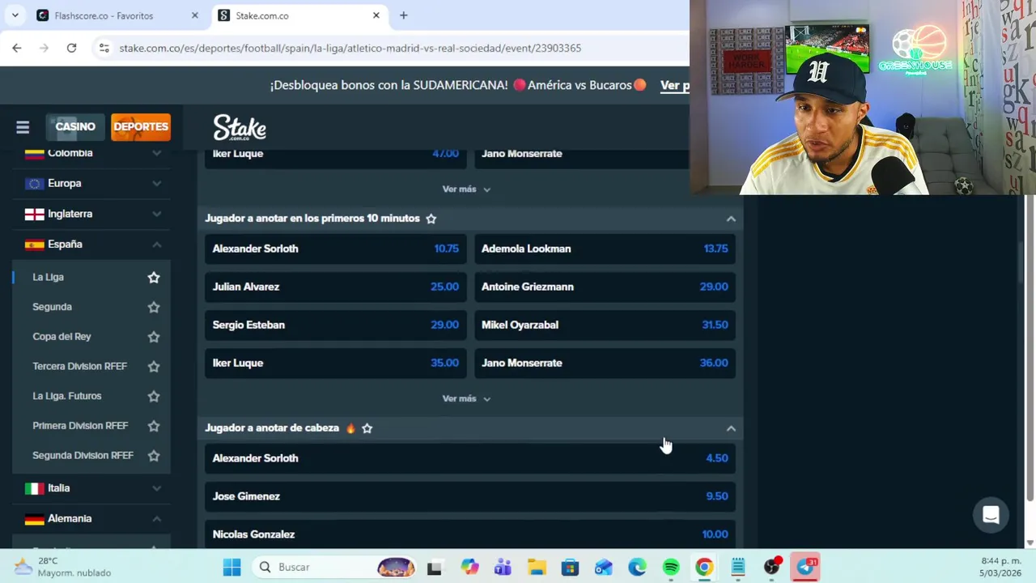Open the Windows Start menu
The image size is (1036, 583).
[232, 567]
